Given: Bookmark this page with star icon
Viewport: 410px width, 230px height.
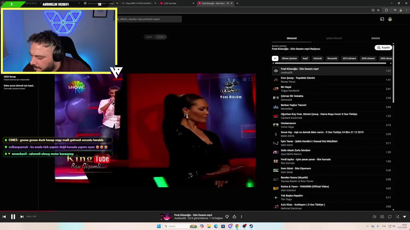Looking at the screenshot, I should point(378,10).
